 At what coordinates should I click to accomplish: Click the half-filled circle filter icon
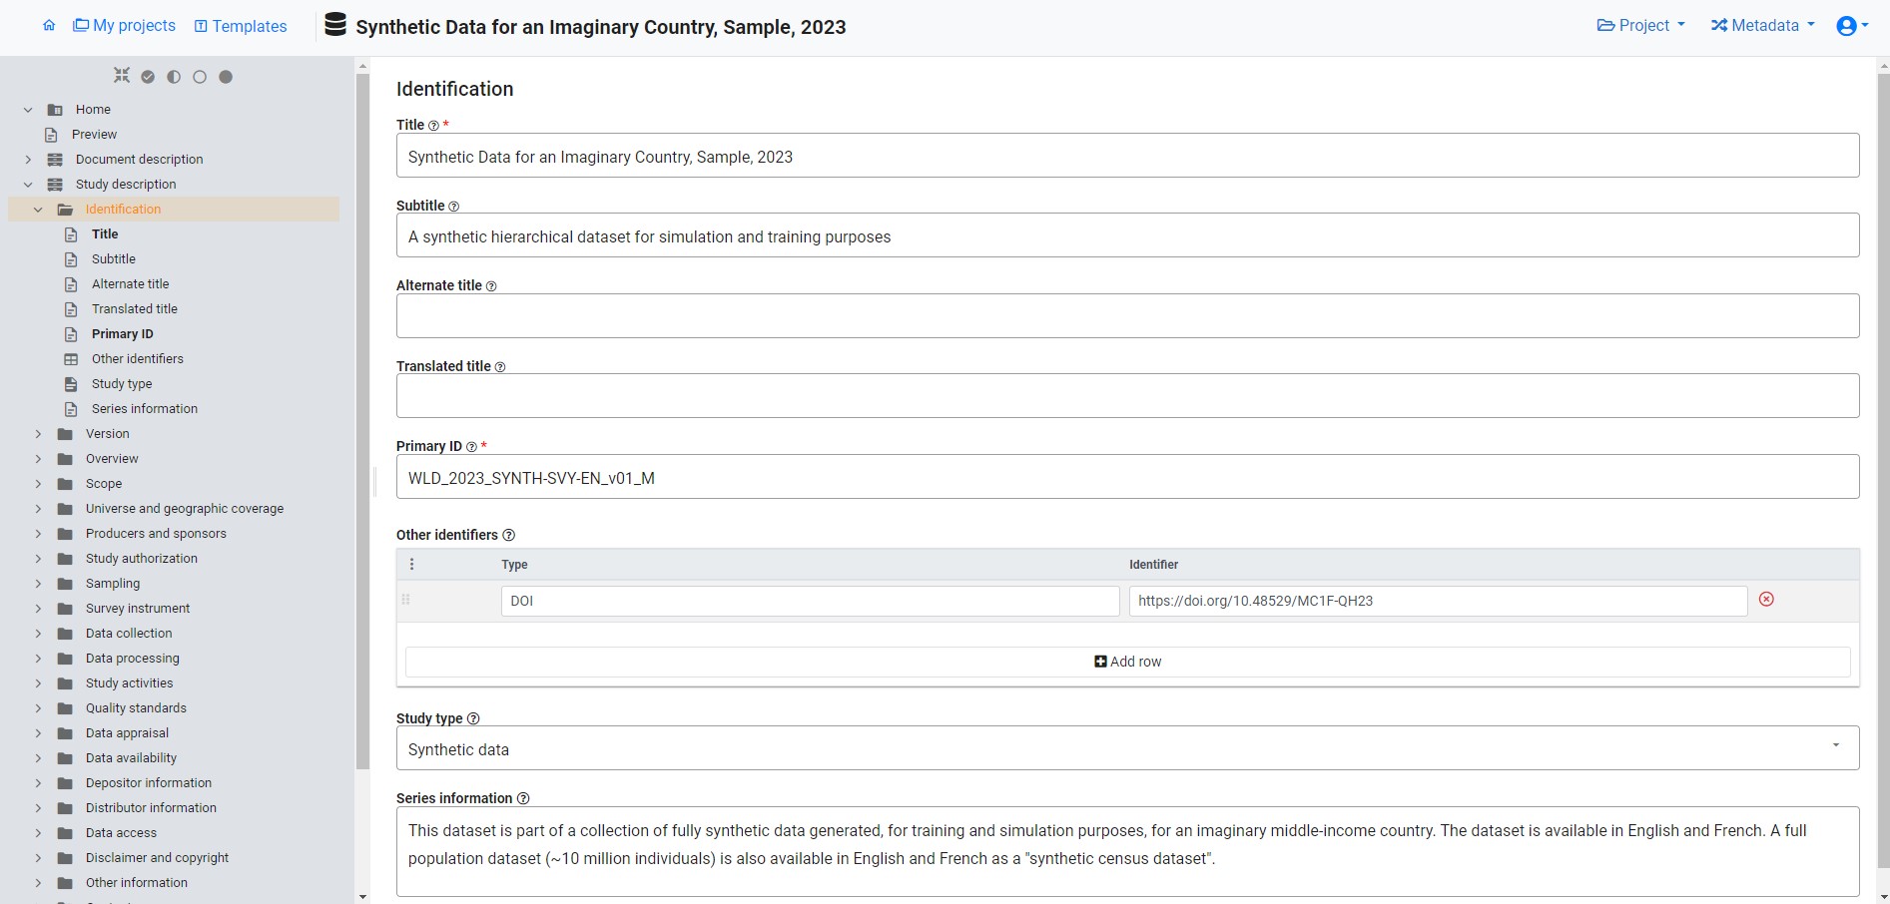[174, 77]
